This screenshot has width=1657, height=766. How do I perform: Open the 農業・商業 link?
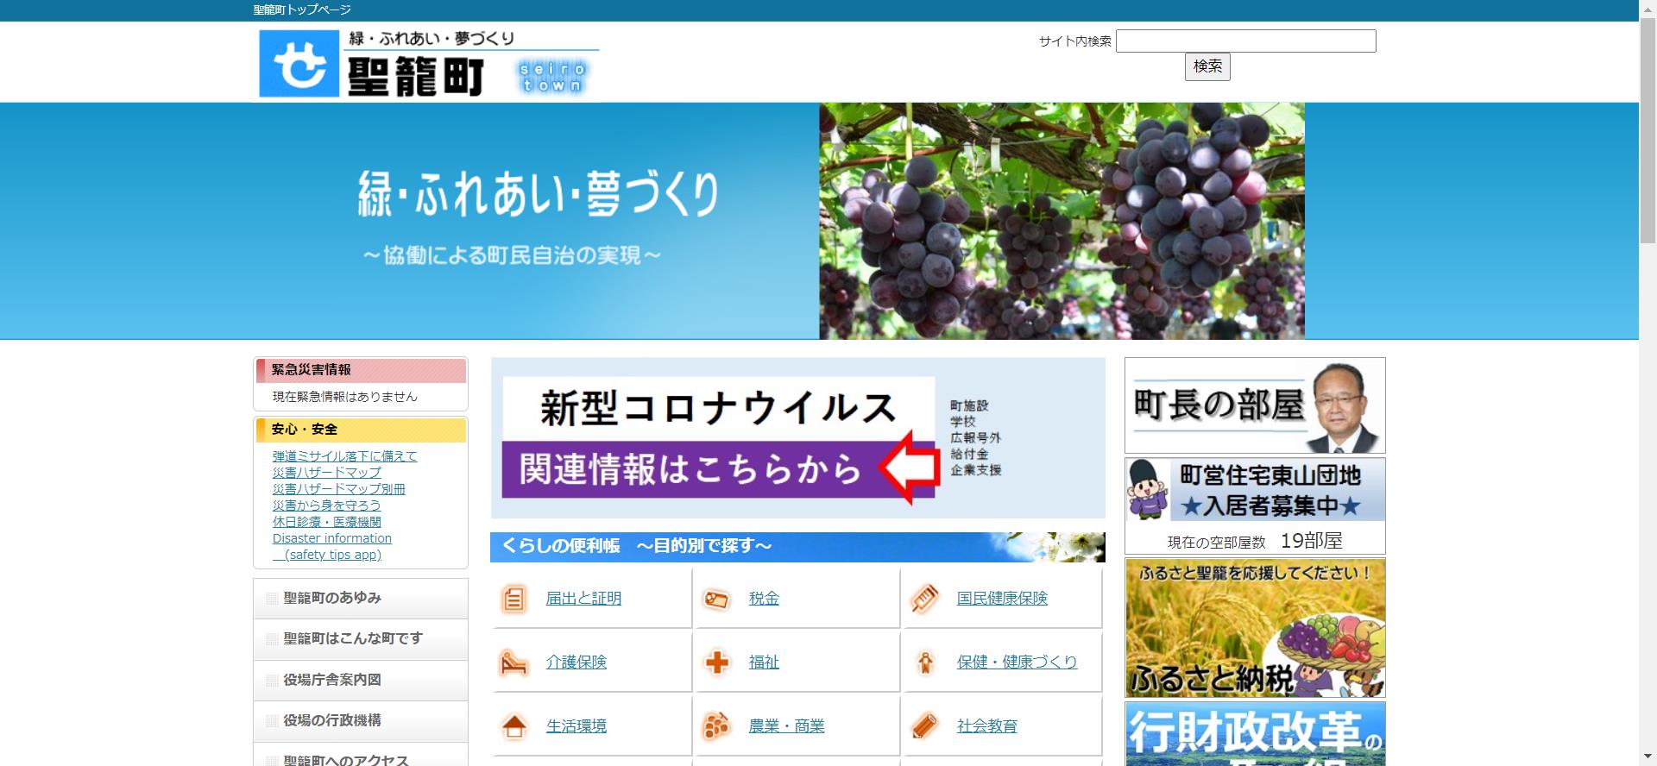click(x=786, y=726)
